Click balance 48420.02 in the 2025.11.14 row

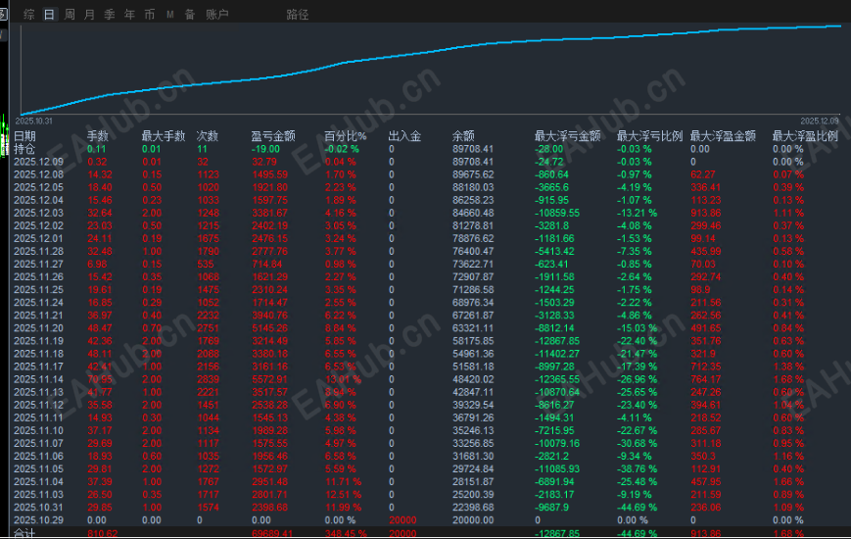[473, 379]
